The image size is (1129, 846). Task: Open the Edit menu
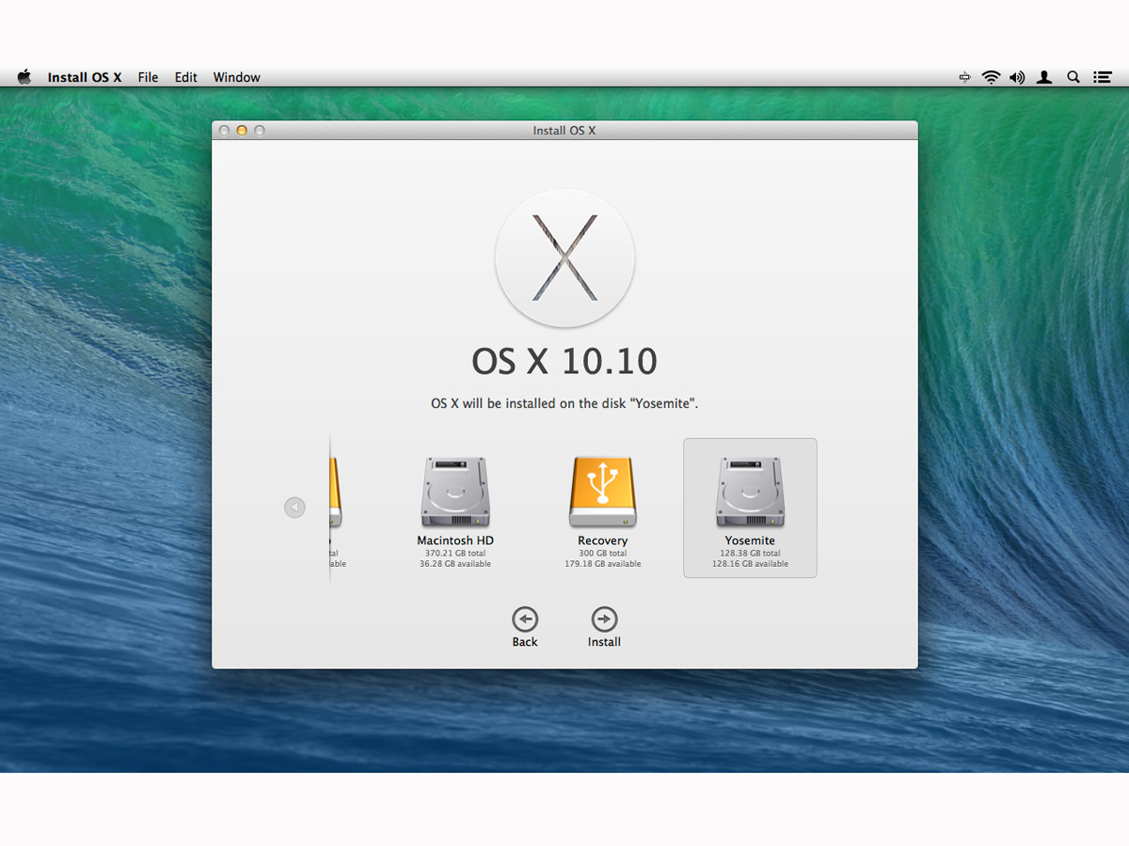pyautogui.click(x=185, y=77)
